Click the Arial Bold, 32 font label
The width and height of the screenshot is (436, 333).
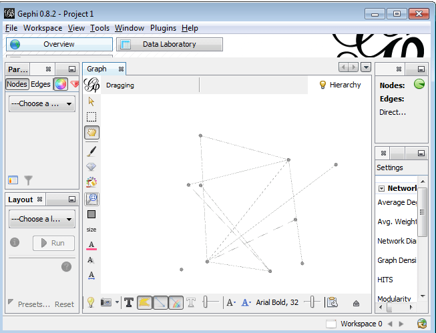pos(277,302)
